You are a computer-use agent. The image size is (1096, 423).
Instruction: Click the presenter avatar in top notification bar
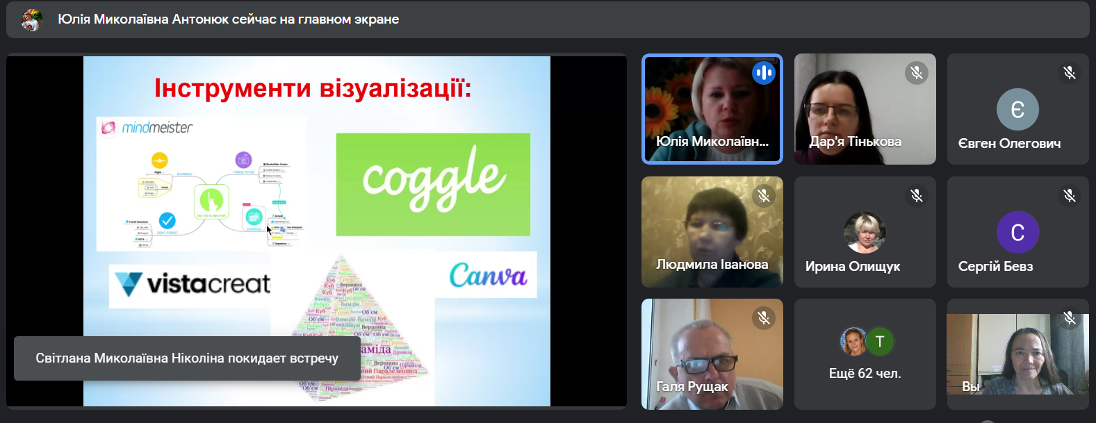[32, 19]
